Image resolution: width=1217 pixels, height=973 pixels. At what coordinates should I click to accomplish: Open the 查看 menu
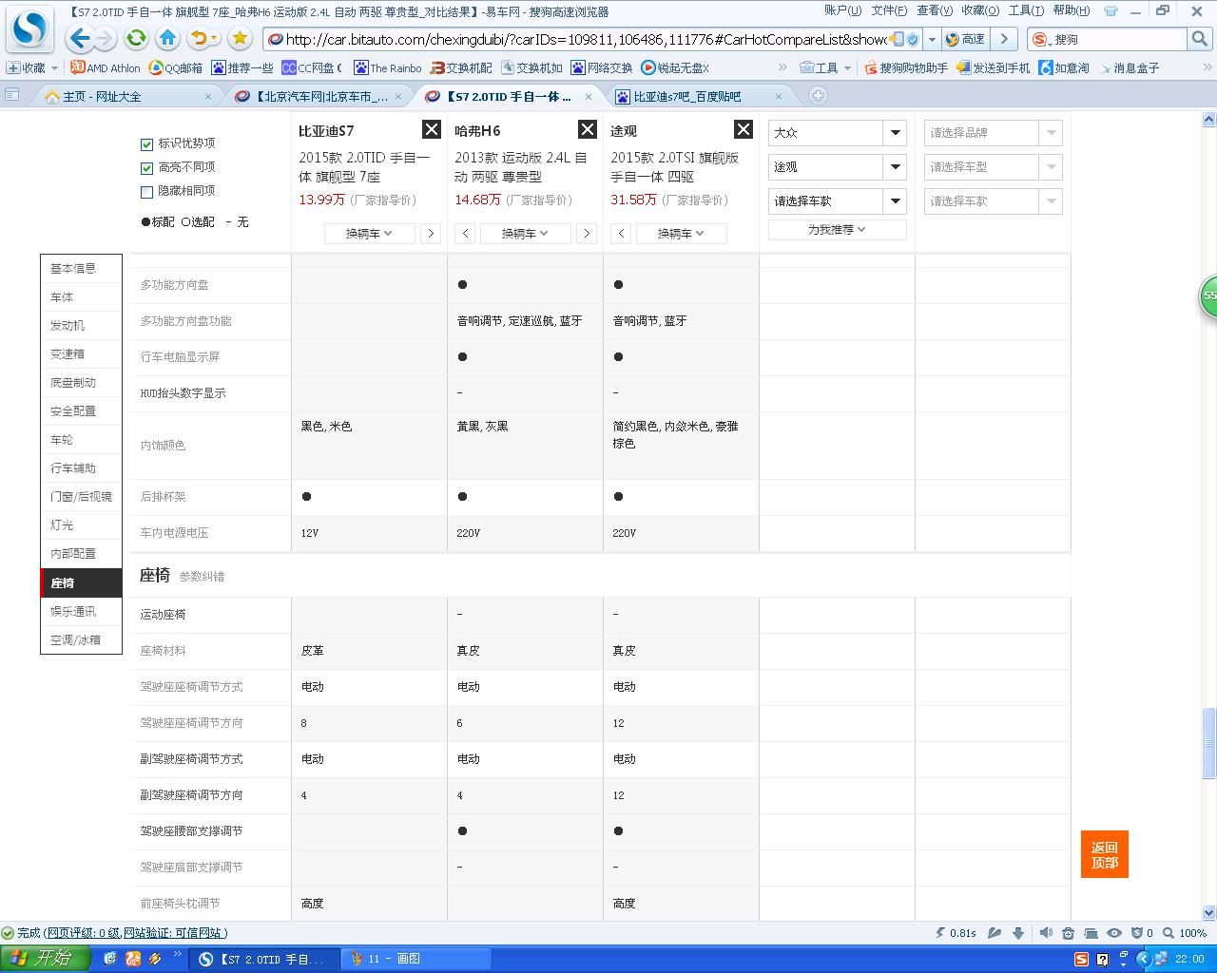(x=935, y=10)
